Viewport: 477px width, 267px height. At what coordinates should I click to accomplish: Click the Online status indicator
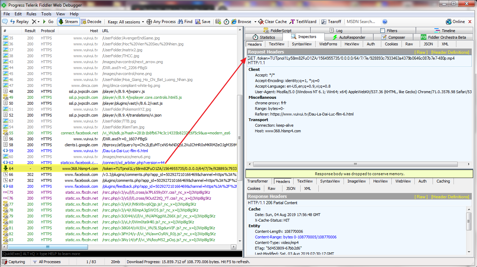(x=455, y=22)
